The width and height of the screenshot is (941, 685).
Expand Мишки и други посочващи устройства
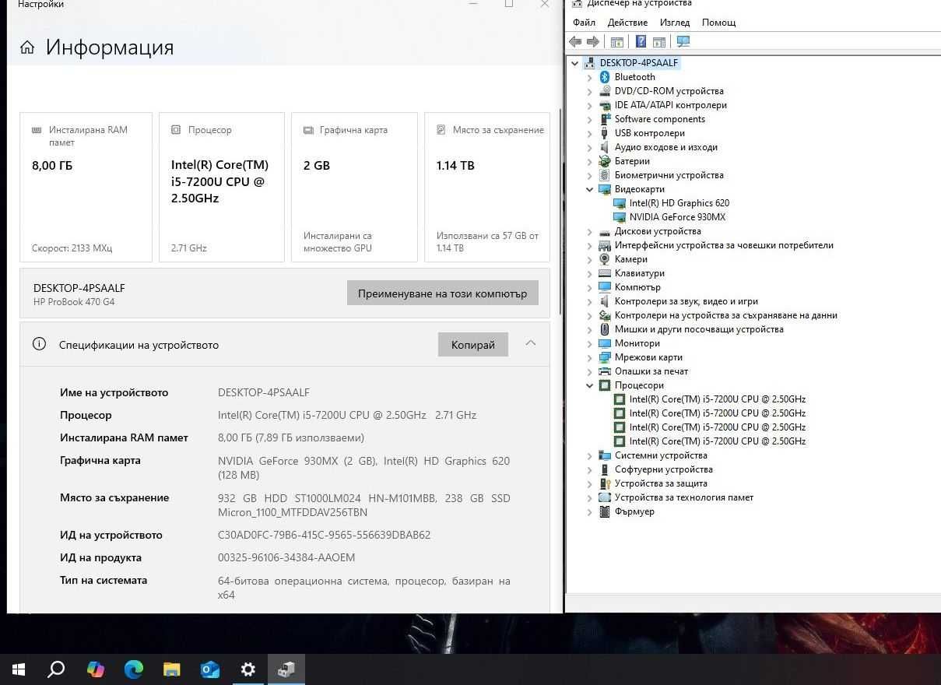pyautogui.click(x=590, y=329)
